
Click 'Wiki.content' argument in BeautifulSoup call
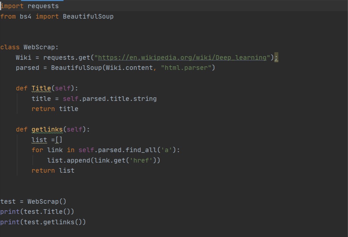pyautogui.click(x=129, y=68)
